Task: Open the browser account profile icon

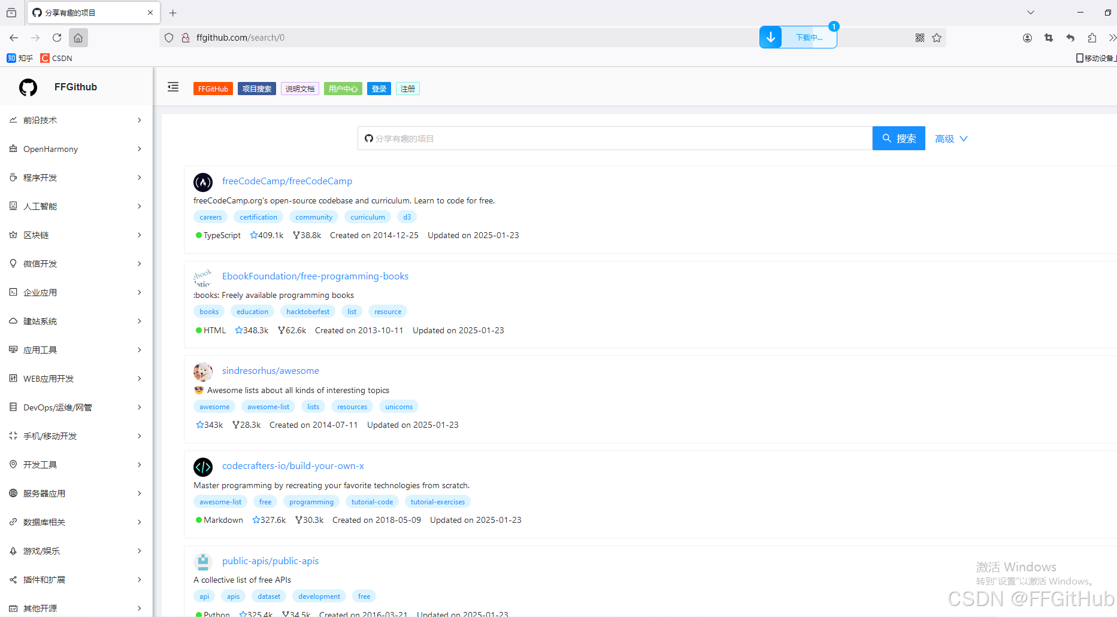Action: [1027, 38]
